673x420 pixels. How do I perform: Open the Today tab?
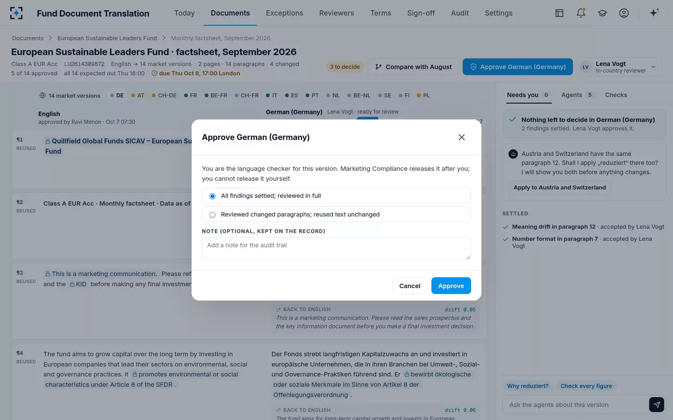(185, 13)
